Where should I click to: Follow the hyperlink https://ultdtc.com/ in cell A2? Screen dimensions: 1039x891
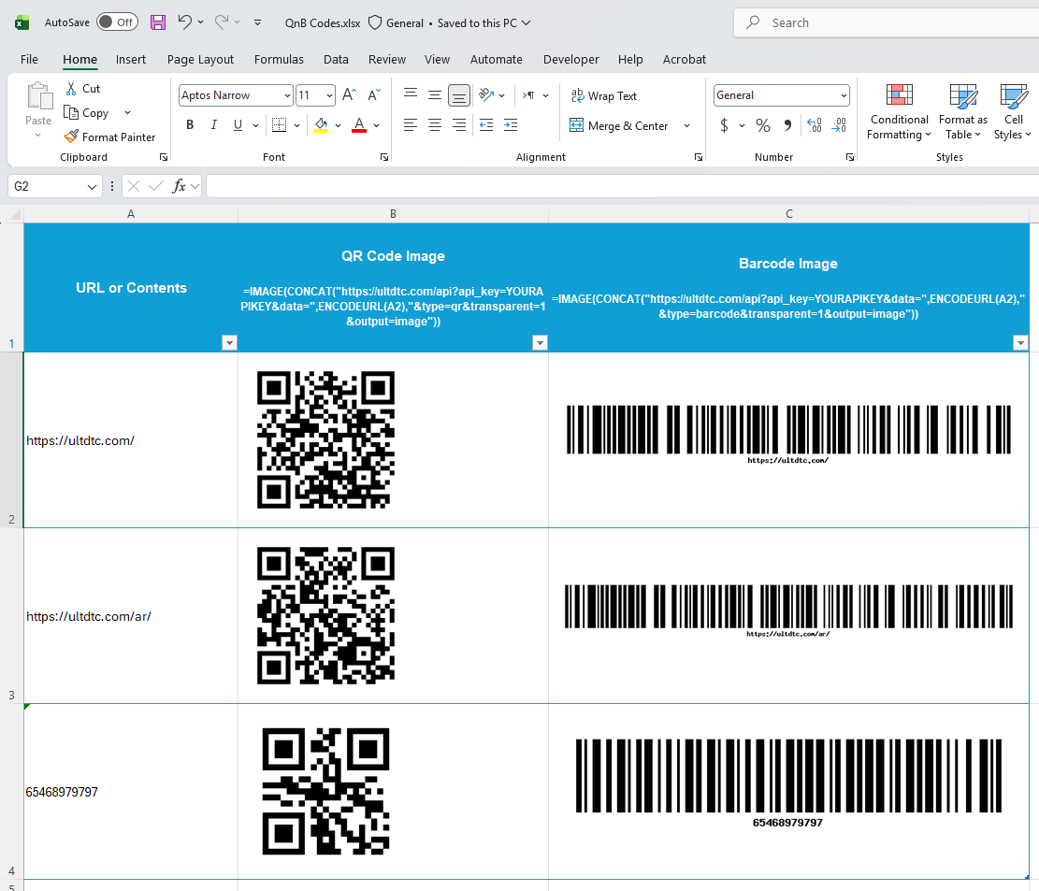pos(80,440)
